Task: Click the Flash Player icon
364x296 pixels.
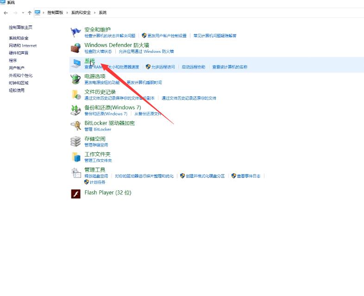Action: 75,194
